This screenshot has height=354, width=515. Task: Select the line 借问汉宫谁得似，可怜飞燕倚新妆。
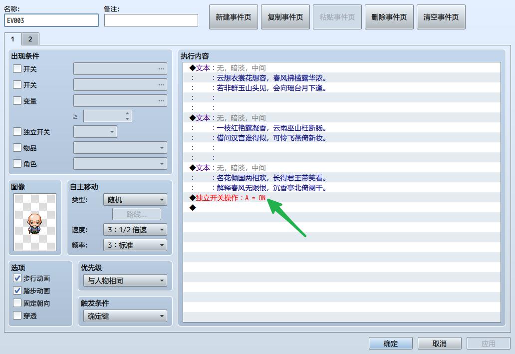pos(341,138)
